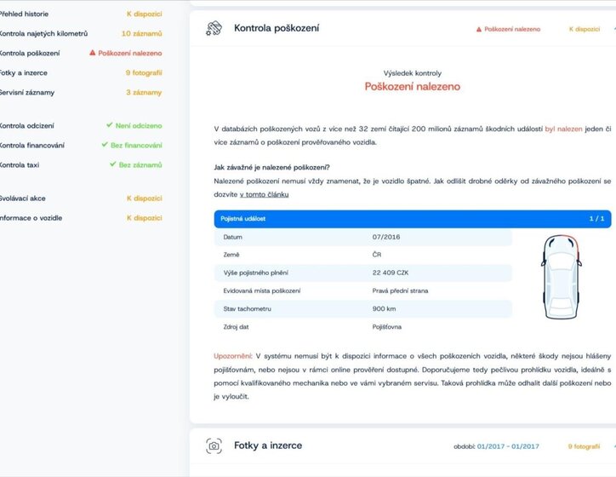This screenshot has height=477, width=616.
Task: Click the car damage diagram
Action: tap(561, 274)
